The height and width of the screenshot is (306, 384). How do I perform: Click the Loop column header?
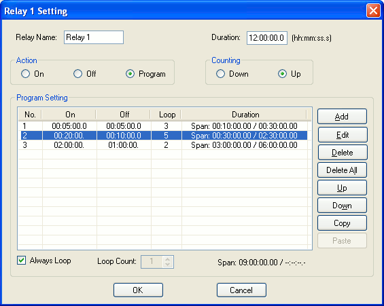pos(167,115)
